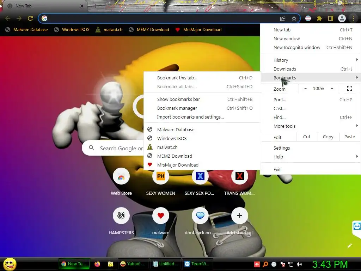The image size is (361, 271).
Task: Click the customize page pencil icon
Action: coord(350,246)
